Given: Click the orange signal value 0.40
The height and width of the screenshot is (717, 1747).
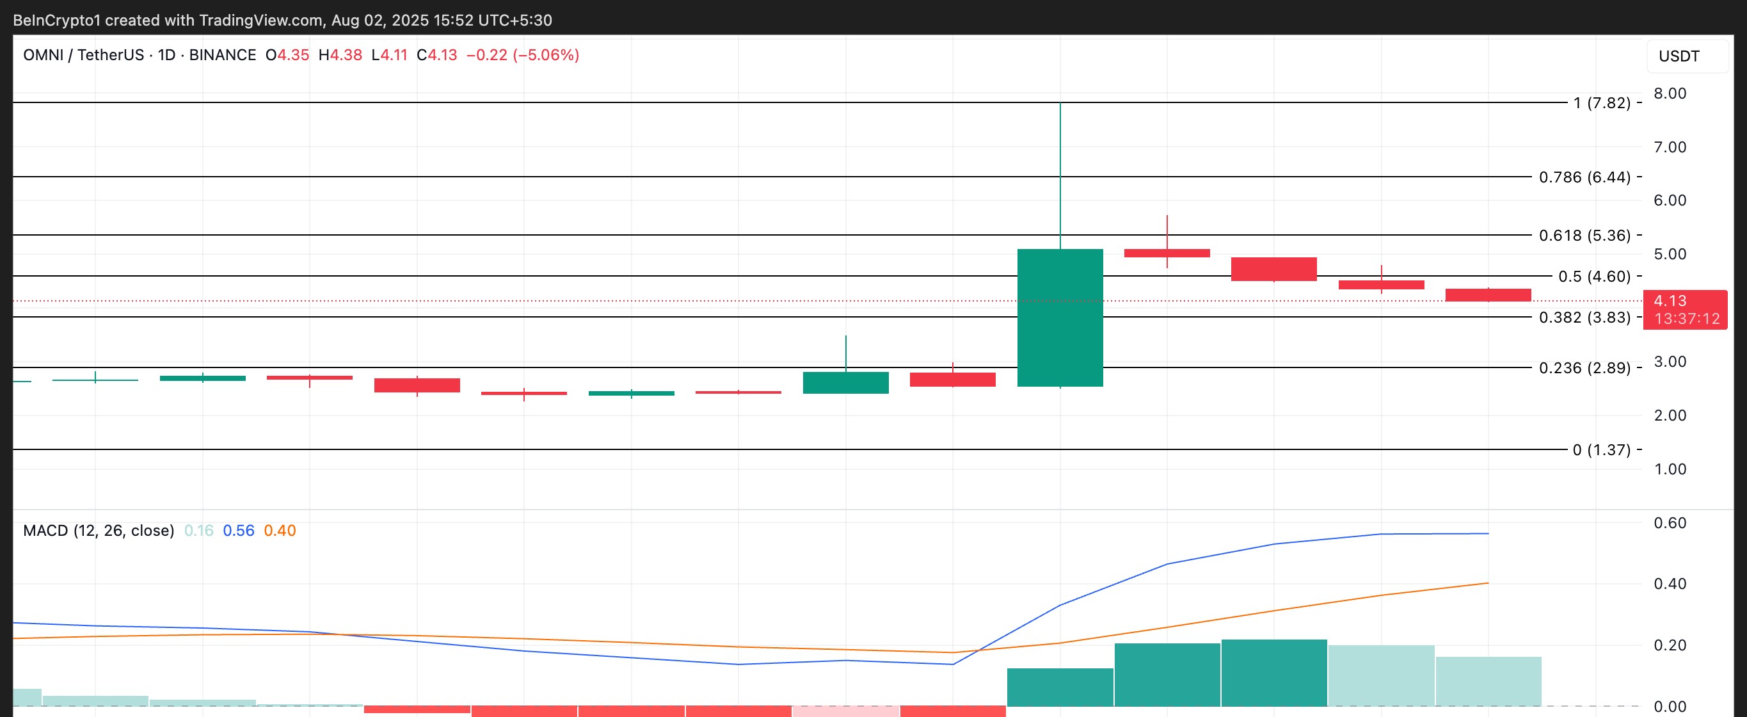Looking at the screenshot, I should coord(280,531).
